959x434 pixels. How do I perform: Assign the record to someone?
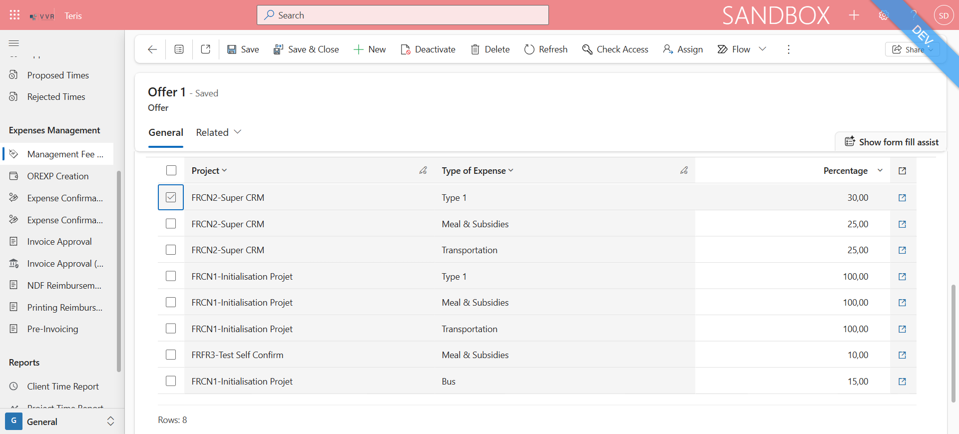click(x=683, y=49)
